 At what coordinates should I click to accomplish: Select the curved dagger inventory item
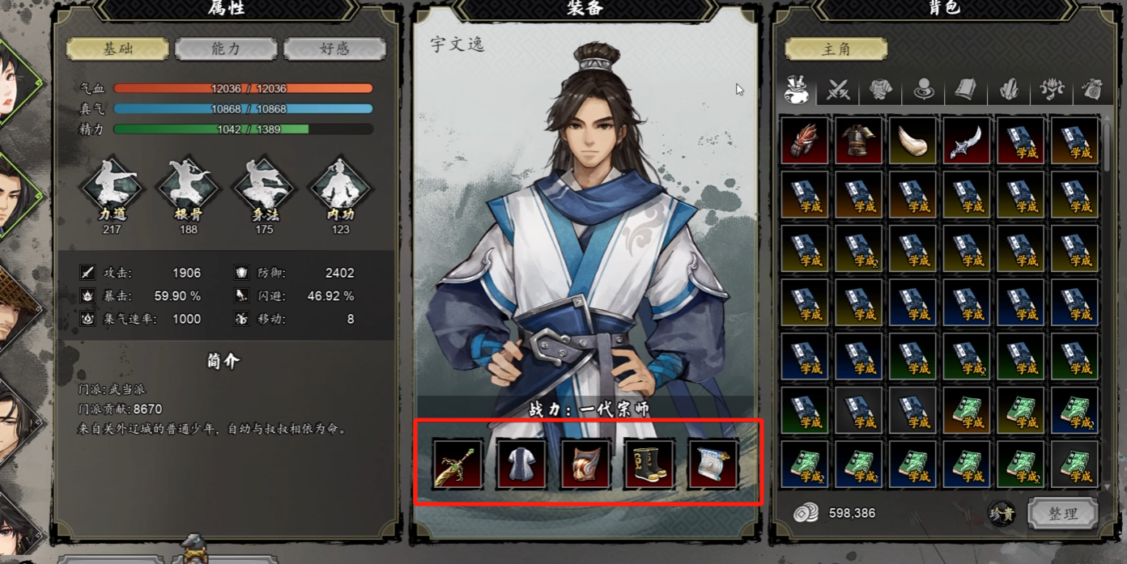click(x=967, y=140)
